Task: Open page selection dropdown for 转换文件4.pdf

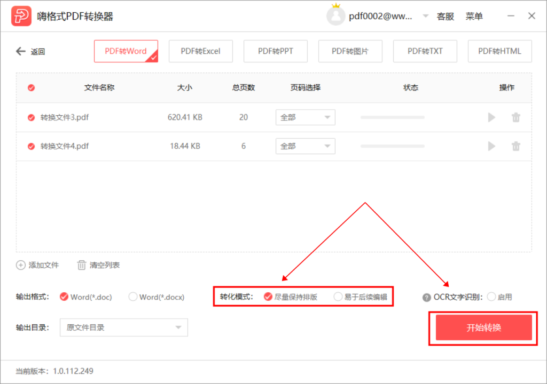Action: 305,146
